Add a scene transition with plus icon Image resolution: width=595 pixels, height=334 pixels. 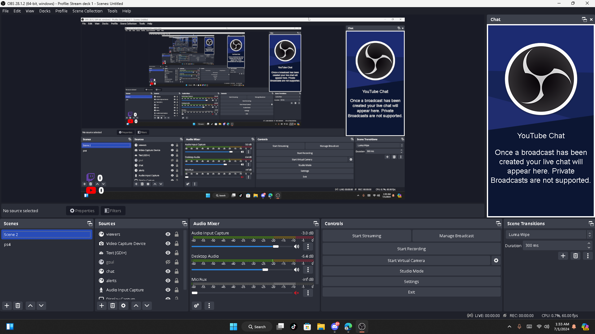(563, 256)
